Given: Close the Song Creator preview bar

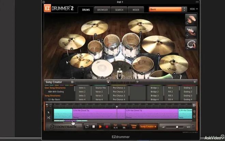Looking at the screenshot, I should [137, 82].
